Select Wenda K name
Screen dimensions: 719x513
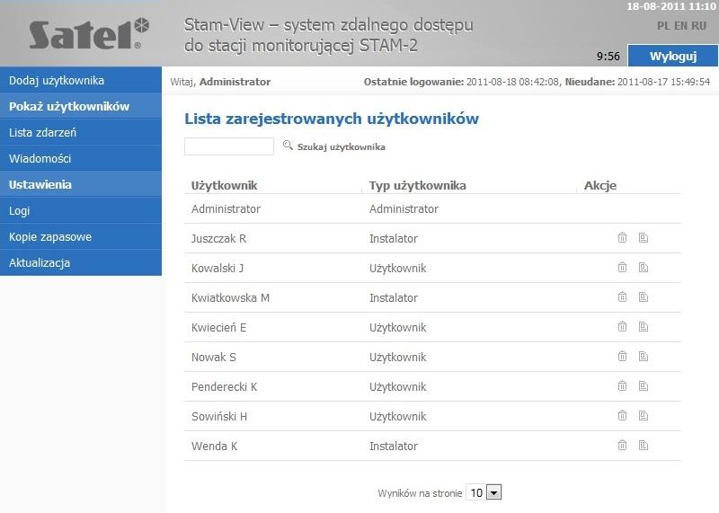[214, 446]
